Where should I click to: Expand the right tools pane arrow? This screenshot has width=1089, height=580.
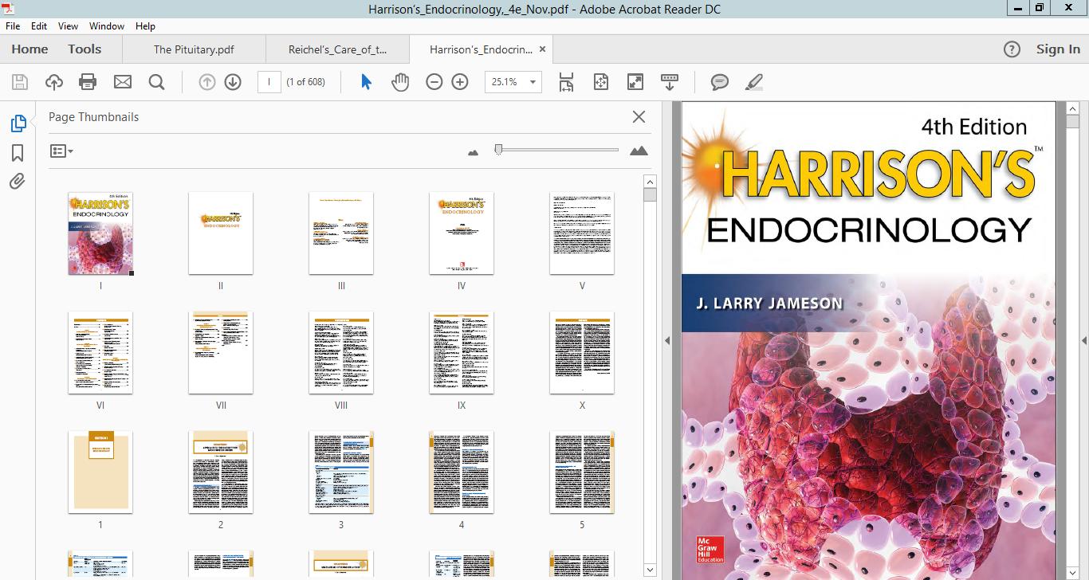(1083, 340)
